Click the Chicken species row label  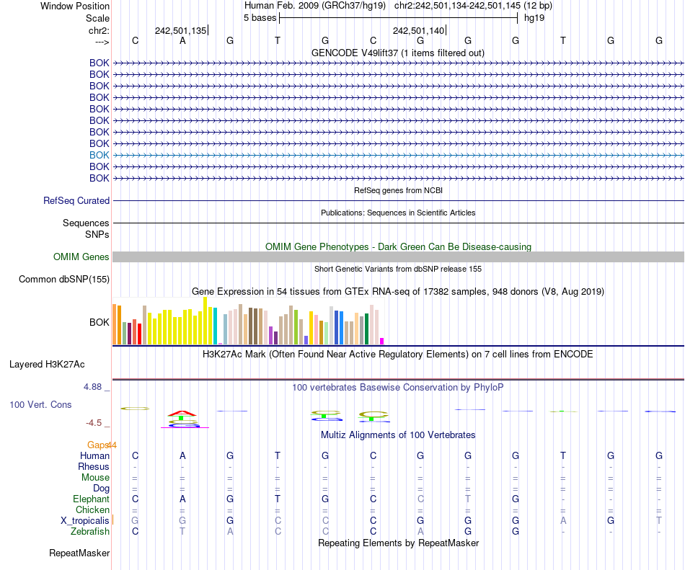coord(92,510)
